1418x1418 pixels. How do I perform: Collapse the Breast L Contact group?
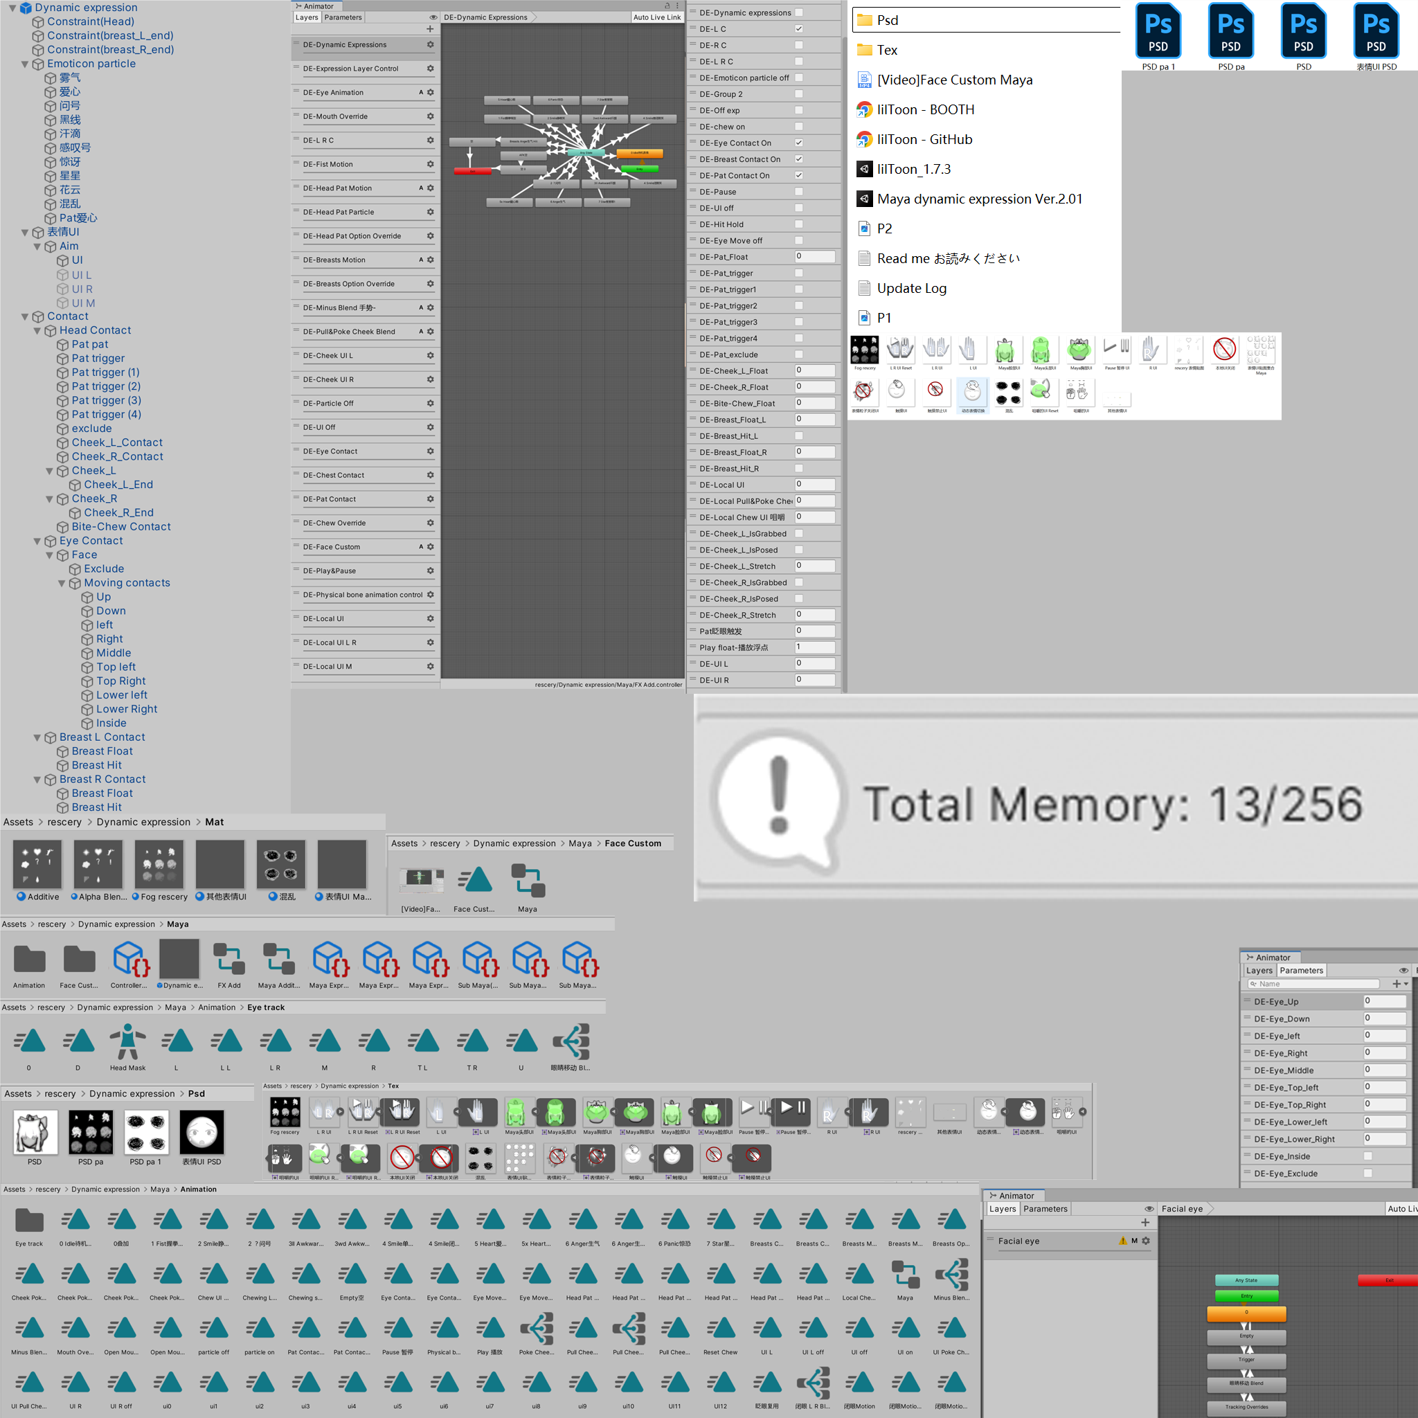pyautogui.click(x=37, y=737)
